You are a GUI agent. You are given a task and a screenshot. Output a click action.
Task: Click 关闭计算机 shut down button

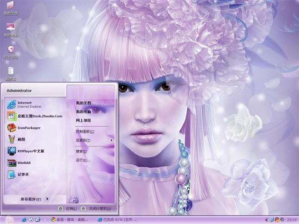click(96, 209)
